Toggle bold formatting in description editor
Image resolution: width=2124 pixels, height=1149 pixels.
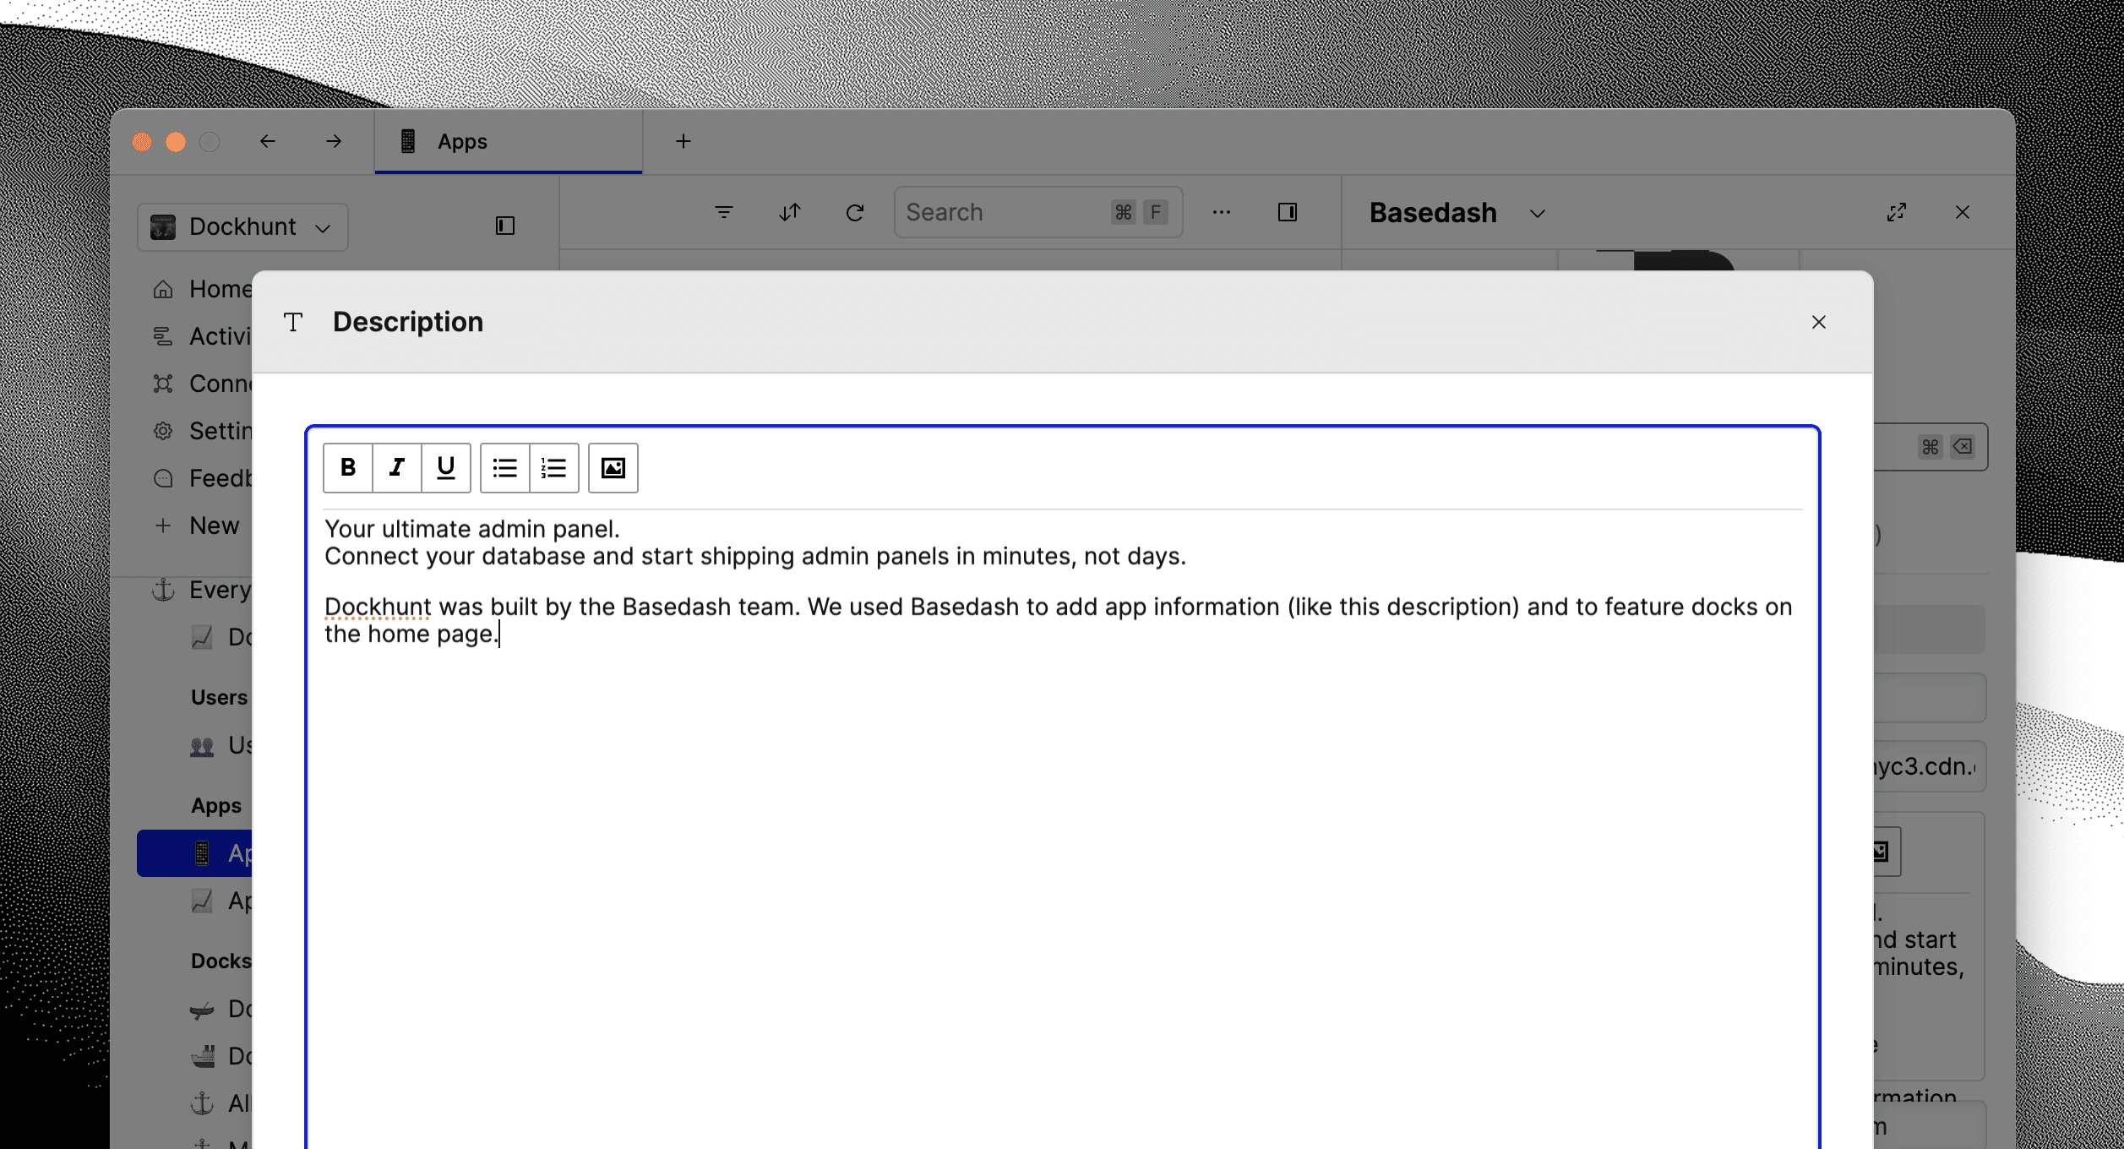click(347, 467)
